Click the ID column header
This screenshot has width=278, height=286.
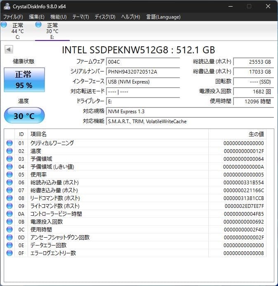coord(21,134)
